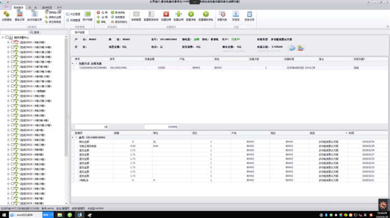Screen dimensions: 390x218
Task: Open the parameter configuration table icon
Action: point(136,14)
